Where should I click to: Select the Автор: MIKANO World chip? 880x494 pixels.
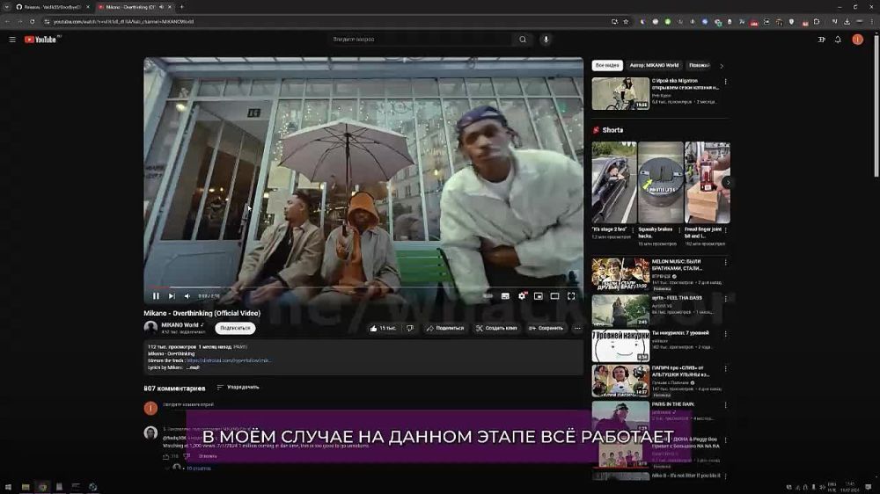pos(654,65)
